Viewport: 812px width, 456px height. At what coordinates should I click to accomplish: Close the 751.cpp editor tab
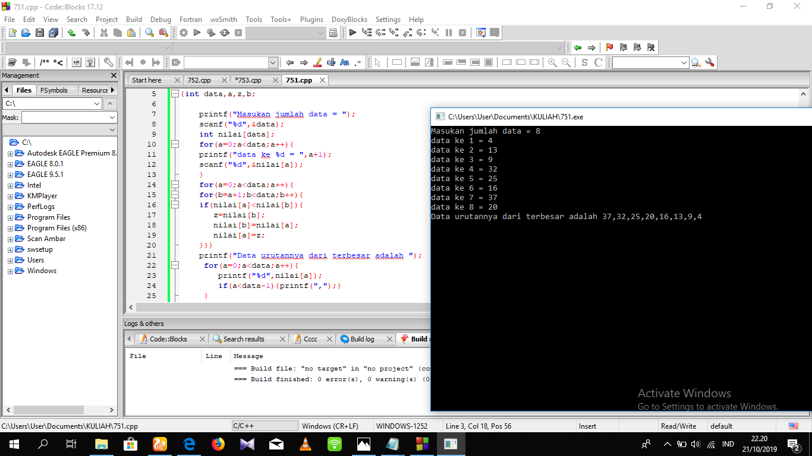point(322,80)
